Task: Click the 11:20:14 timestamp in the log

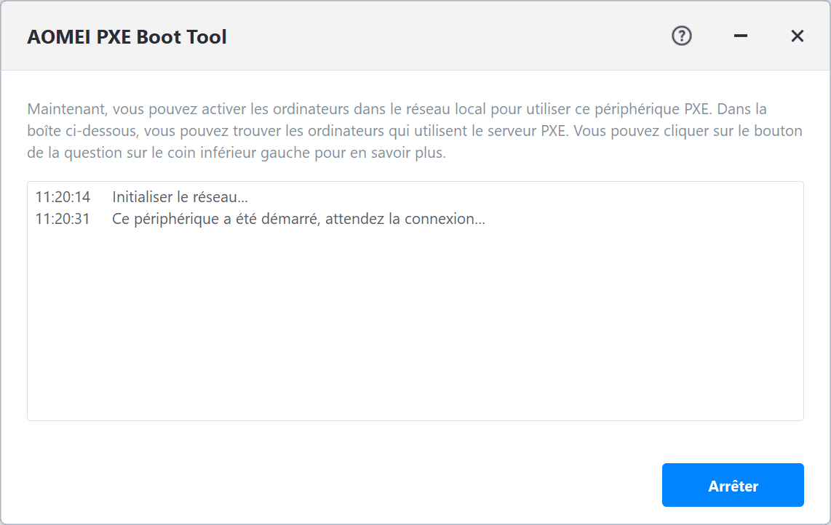Action: pyautogui.click(x=63, y=197)
